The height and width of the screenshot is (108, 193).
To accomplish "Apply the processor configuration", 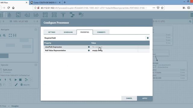I will pos(145,98).
